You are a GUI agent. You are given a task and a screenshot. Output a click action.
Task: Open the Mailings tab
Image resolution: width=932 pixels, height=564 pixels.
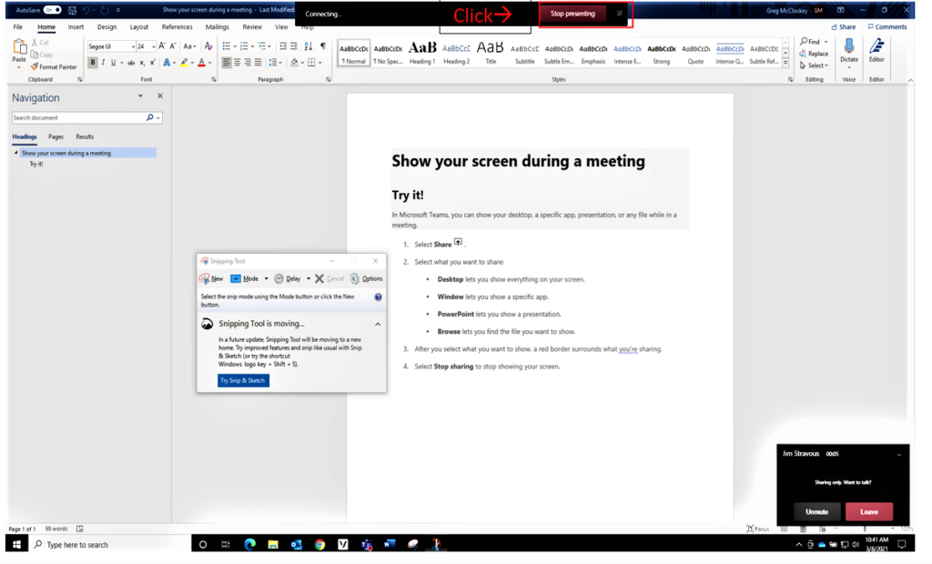217,26
